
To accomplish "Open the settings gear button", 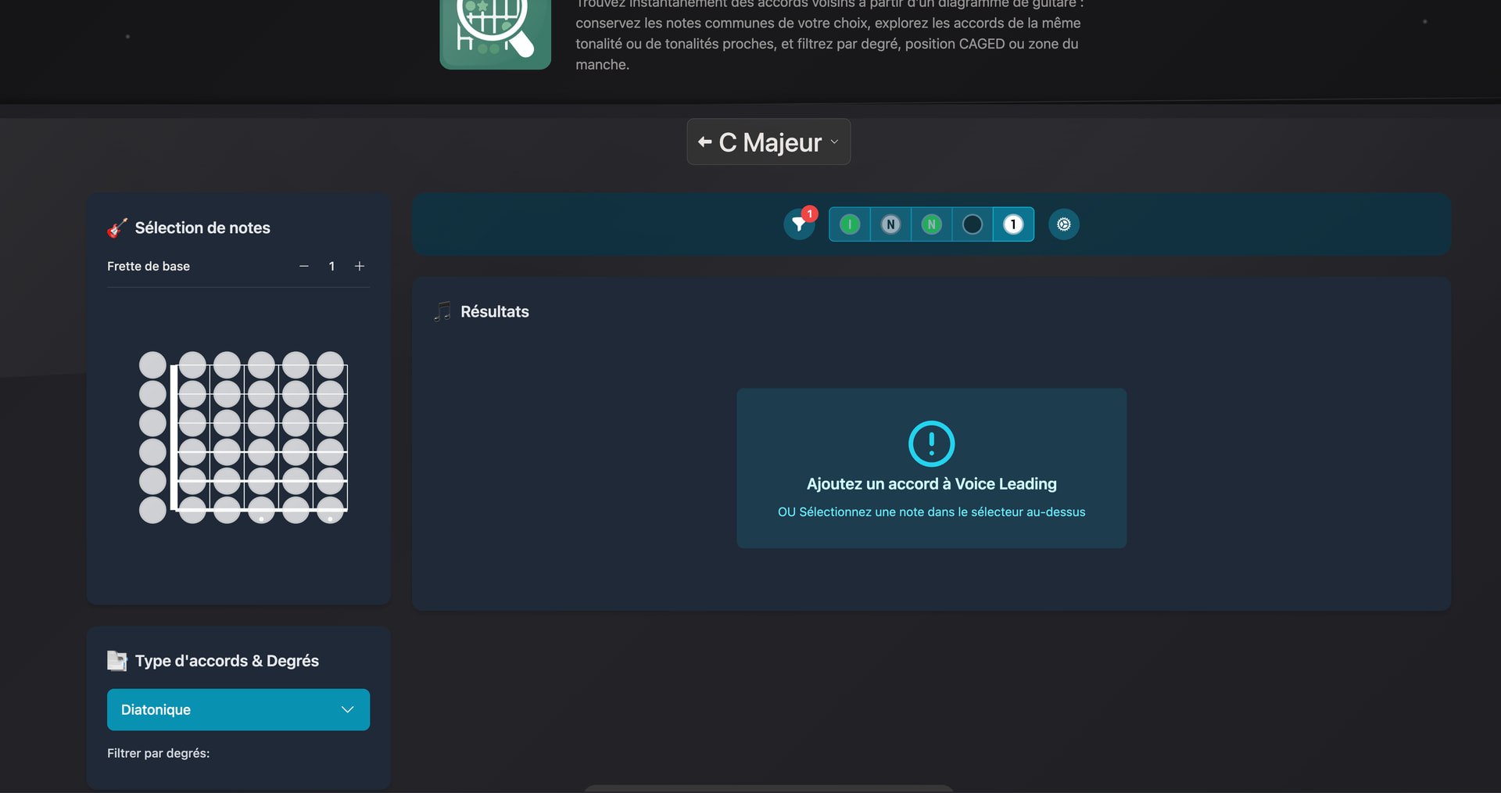I will (x=1063, y=224).
